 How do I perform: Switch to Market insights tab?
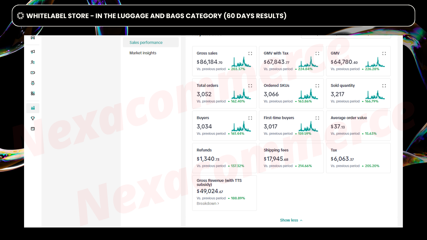tap(143, 53)
